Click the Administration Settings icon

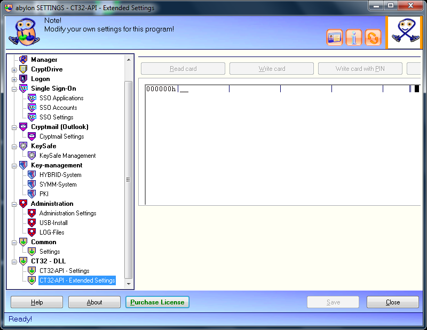pos(32,213)
